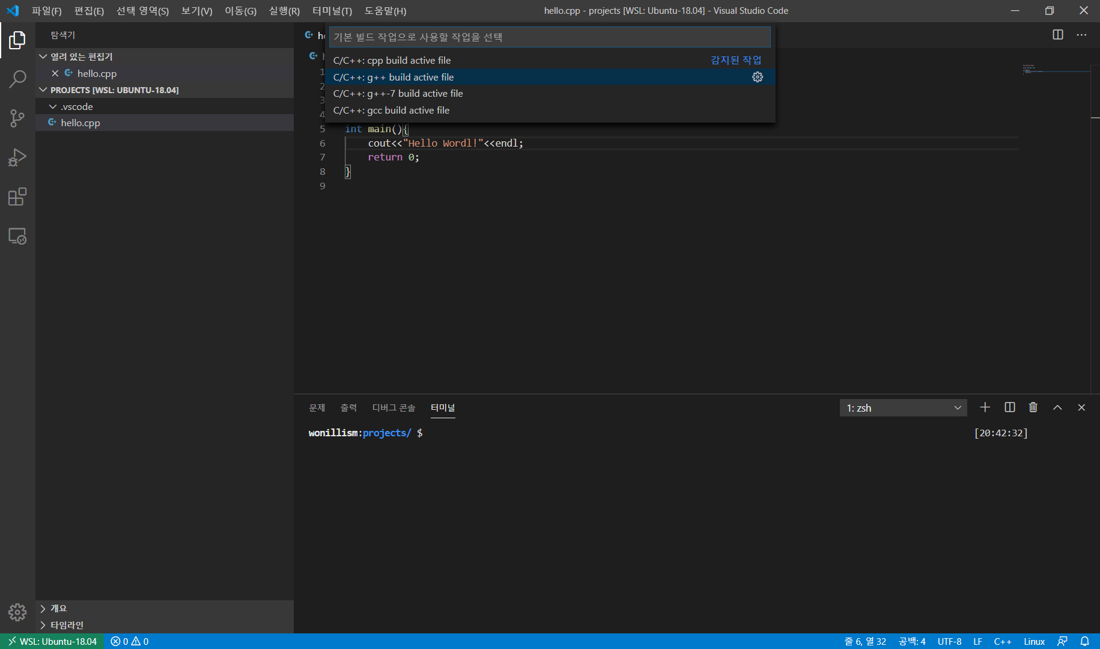This screenshot has height=649, width=1100.
Task: Open the 터미널(T) menu
Action: click(x=332, y=11)
